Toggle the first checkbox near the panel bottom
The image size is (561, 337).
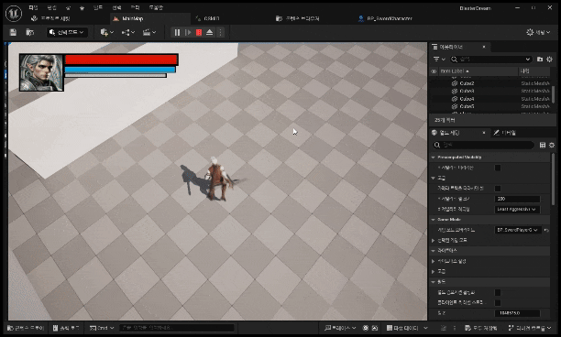[498, 293]
